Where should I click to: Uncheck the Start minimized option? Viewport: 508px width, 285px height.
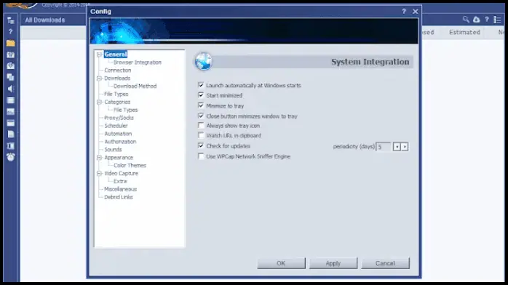click(201, 95)
